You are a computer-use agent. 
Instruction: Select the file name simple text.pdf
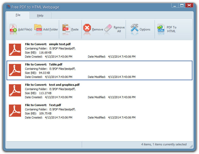(60, 44)
